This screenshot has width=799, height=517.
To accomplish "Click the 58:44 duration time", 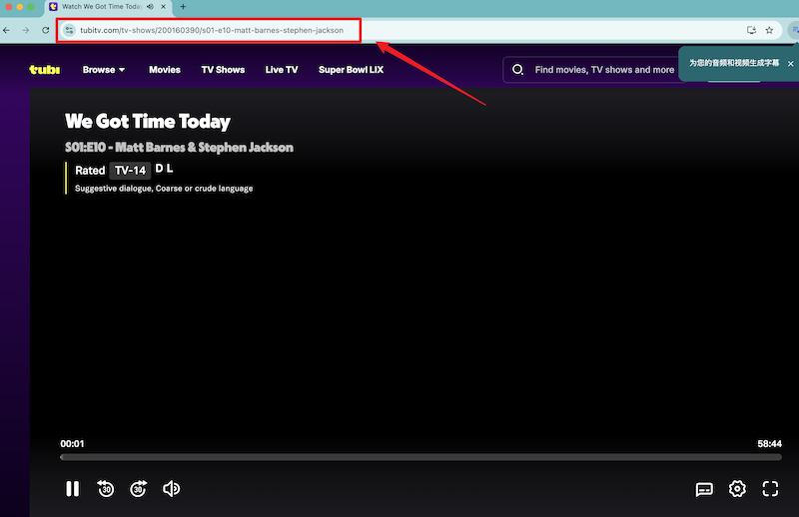I will click(x=769, y=444).
